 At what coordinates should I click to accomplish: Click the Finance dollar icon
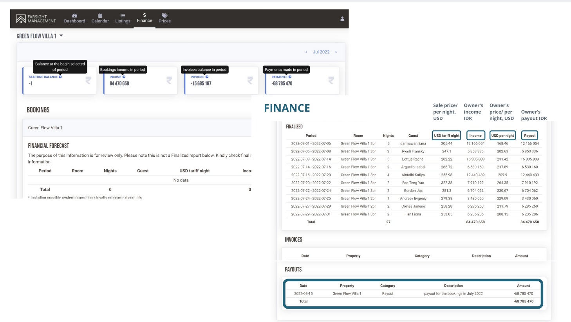(145, 15)
